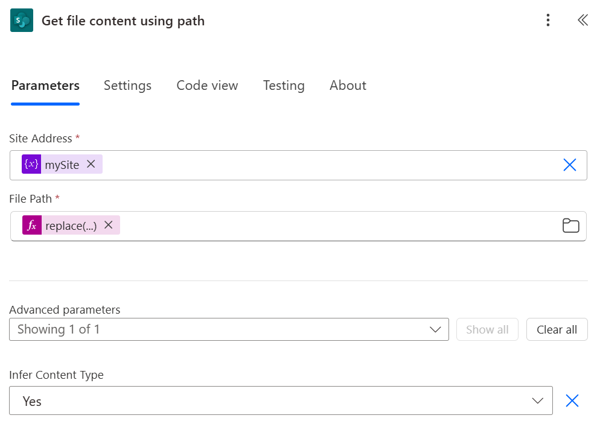The height and width of the screenshot is (421, 600).
Task: Open the About tab
Action: pos(348,85)
